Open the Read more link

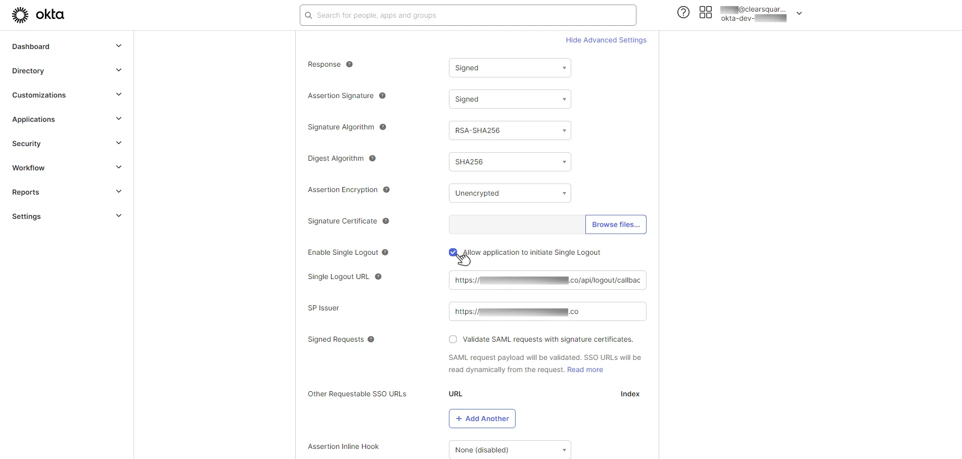[585, 370]
